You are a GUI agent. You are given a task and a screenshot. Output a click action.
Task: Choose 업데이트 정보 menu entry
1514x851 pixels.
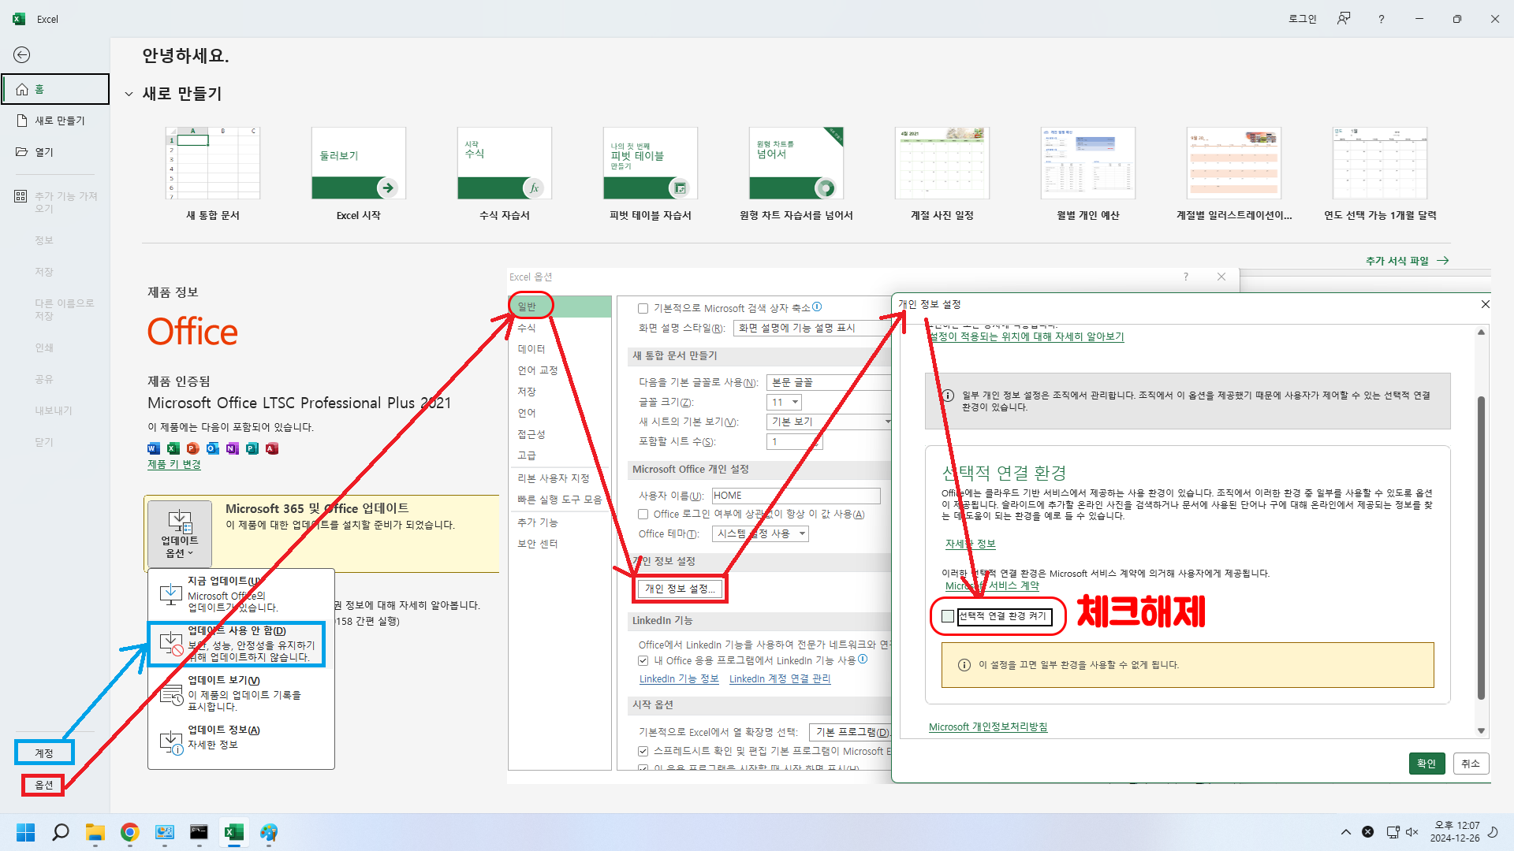[241, 739]
